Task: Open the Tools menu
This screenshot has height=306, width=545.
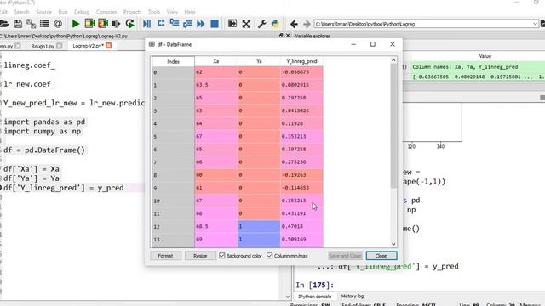Action: [x=154, y=12]
